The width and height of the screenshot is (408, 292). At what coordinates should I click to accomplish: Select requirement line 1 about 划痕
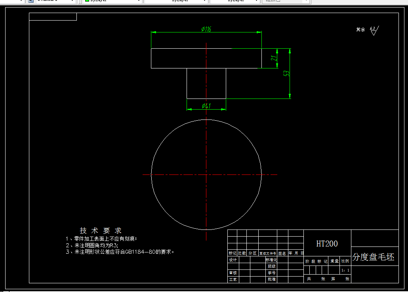(101, 239)
